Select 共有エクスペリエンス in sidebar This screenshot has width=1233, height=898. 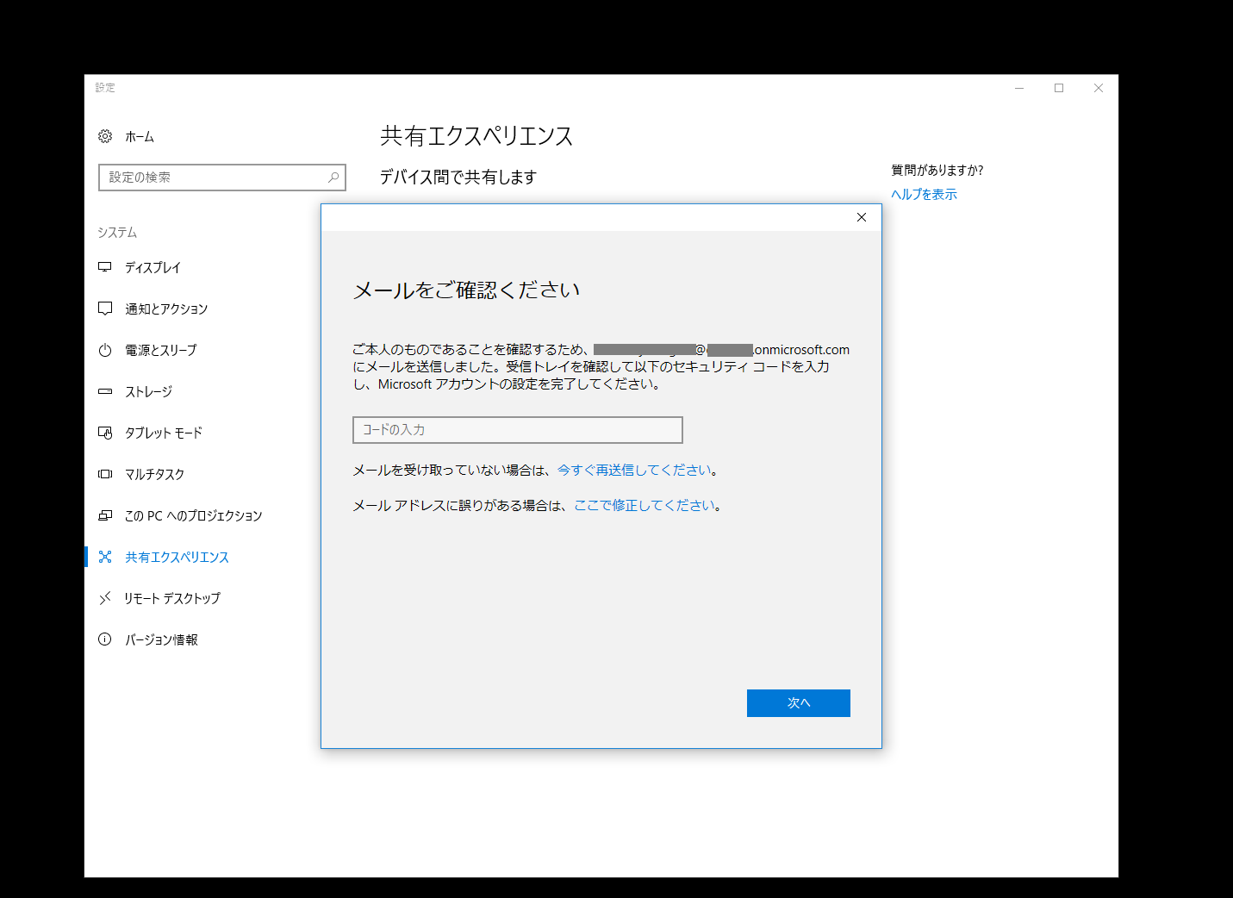click(x=177, y=557)
